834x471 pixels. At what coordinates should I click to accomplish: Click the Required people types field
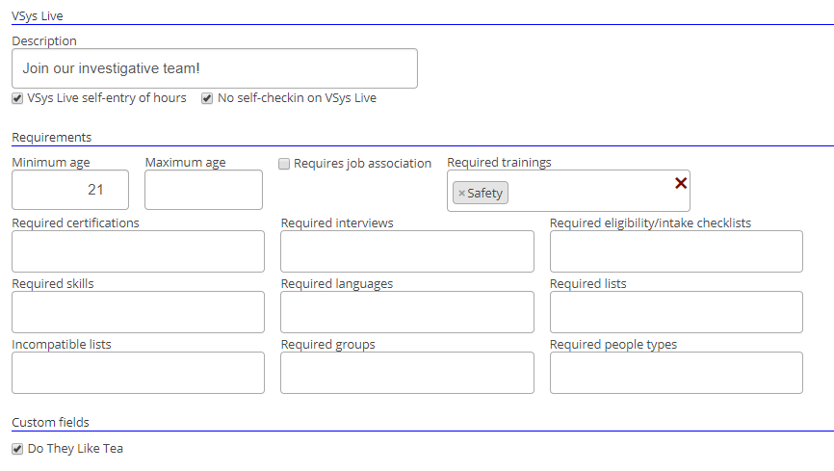[x=675, y=373]
